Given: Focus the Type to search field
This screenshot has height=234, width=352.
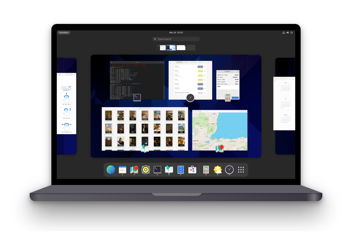Looking at the screenshot, I should [176, 39].
